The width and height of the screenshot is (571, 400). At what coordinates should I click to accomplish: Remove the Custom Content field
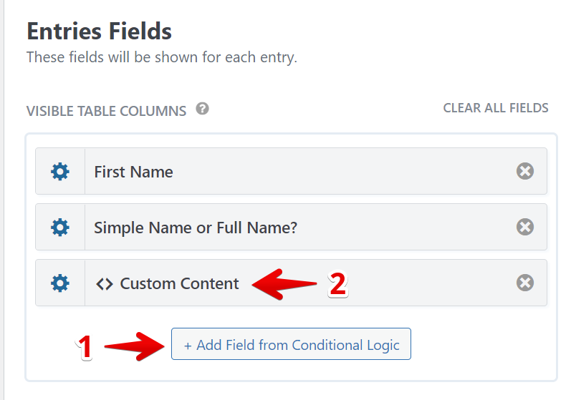tap(525, 283)
